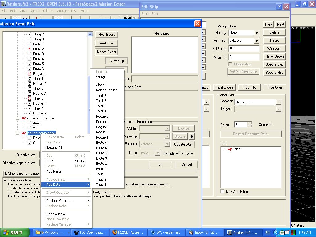Enable the No Warp Effect checkbox
The height and width of the screenshot is (237, 316).
[222, 192]
